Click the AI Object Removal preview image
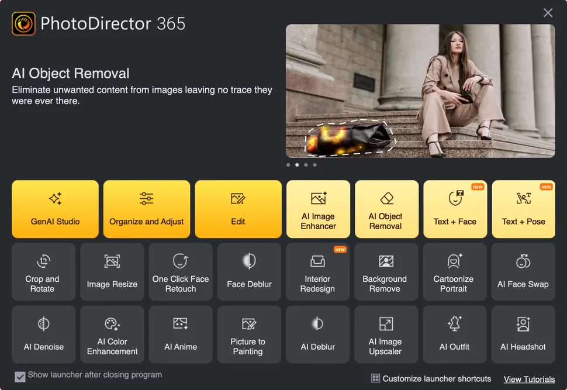 pyautogui.click(x=420, y=91)
